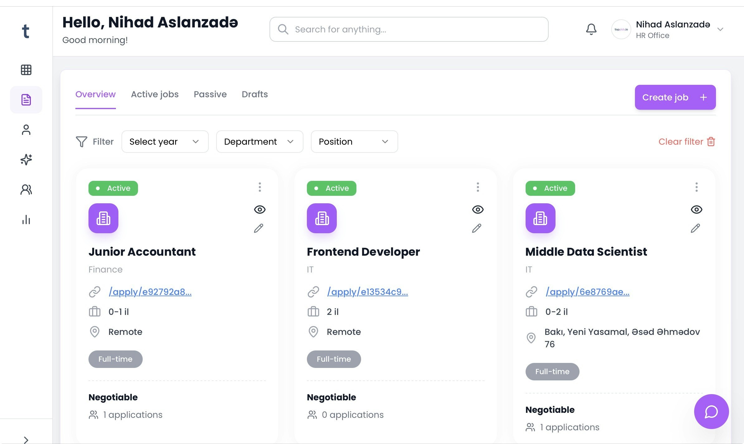Image resolution: width=744 pixels, height=444 pixels.
Task: Open the Junior Accountant apply link
Action: 150,292
